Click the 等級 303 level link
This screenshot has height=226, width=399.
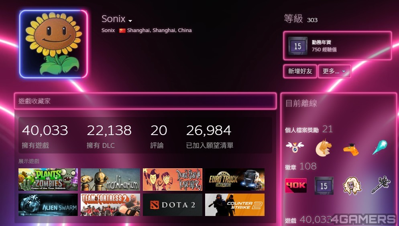[x=301, y=19]
